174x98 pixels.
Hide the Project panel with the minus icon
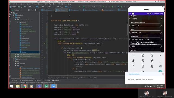pos(39,10)
